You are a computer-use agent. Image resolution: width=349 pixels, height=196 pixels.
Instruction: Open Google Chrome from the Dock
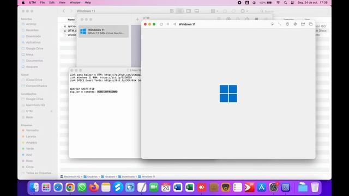(x=70, y=187)
